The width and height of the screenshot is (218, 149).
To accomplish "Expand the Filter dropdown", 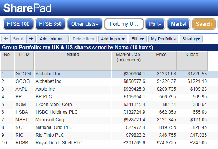I will click(x=138, y=39).
